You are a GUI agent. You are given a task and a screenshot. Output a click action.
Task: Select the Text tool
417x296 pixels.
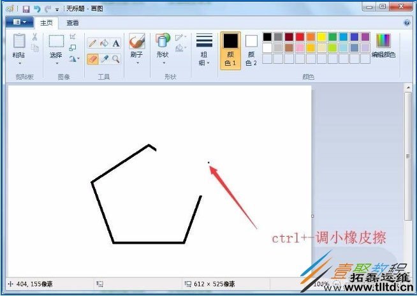pos(115,43)
